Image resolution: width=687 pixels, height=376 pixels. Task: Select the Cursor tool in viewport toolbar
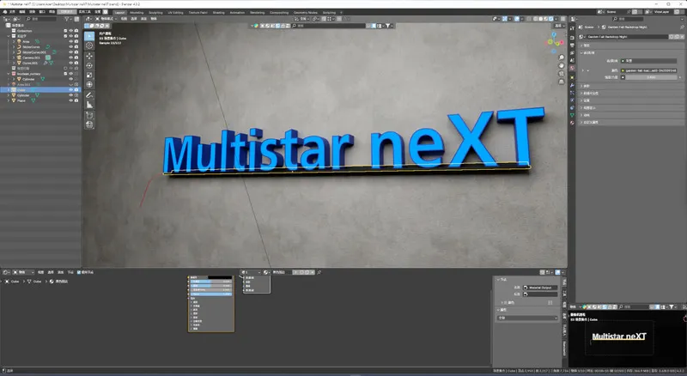pyautogui.click(x=89, y=45)
